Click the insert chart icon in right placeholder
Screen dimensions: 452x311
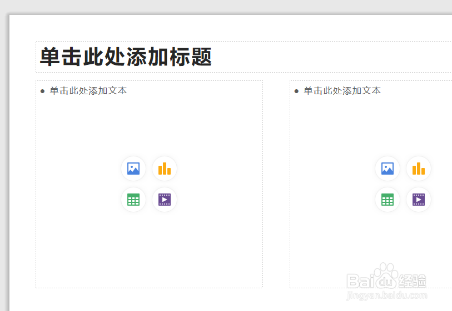419,169
